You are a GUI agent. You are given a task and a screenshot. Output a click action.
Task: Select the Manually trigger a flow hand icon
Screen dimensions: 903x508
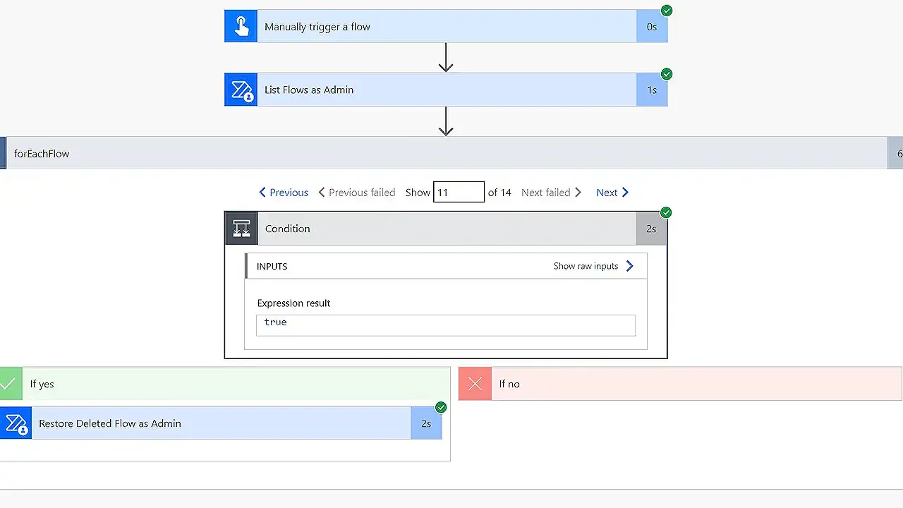pyautogui.click(x=241, y=25)
